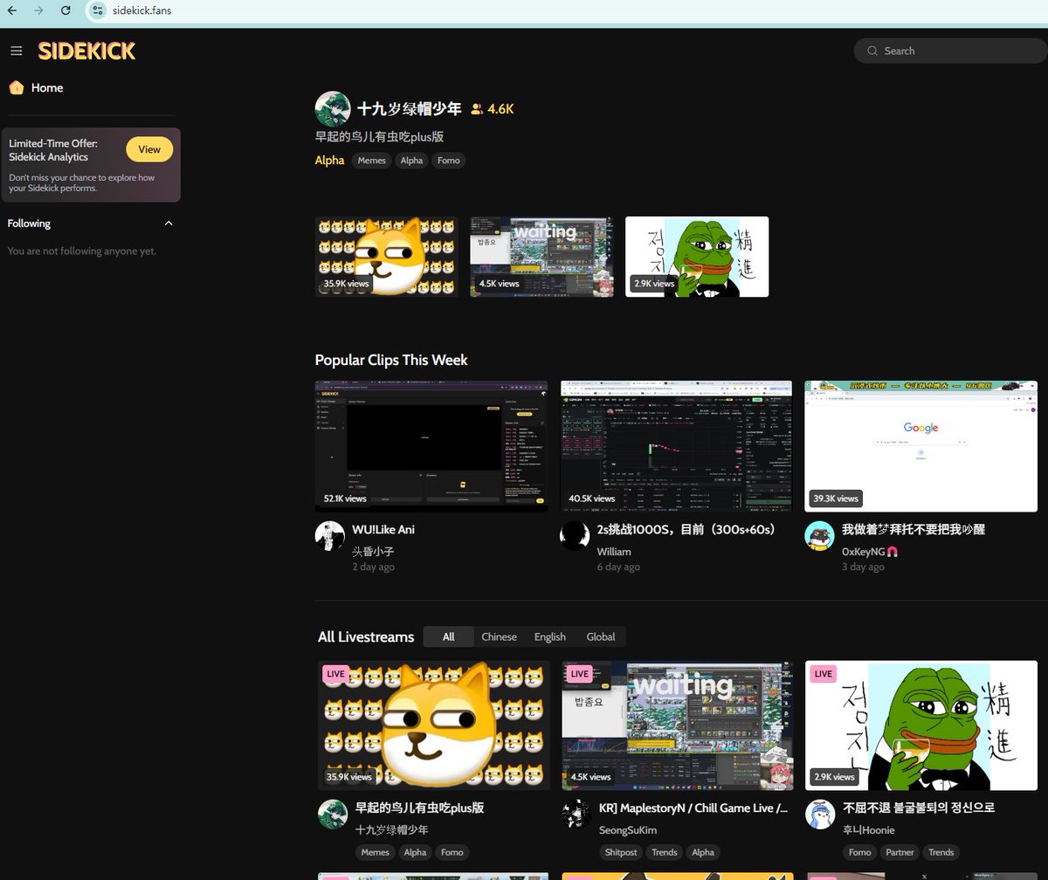Go back with browser back arrow
The image size is (1048, 880).
point(12,10)
